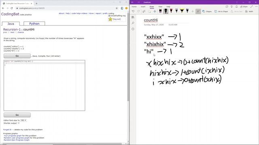
Task: Click the prev problem link
Action: click(x=5, y=32)
